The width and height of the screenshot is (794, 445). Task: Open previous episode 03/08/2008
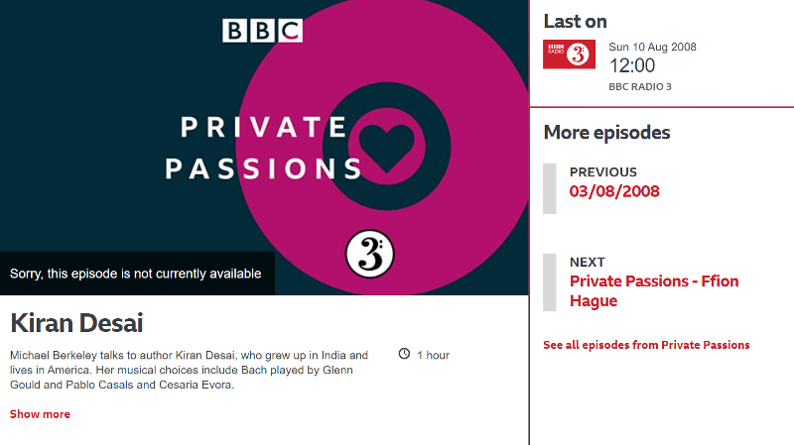point(614,191)
